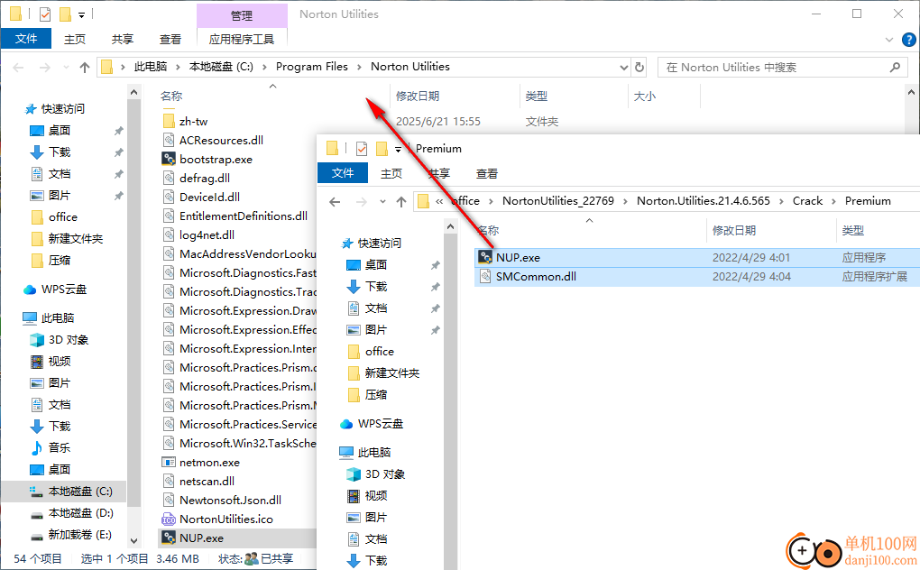Image resolution: width=920 pixels, height=570 pixels.
Task: Open address bar history dropdown in Norton Utilities window
Action: (x=623, y=68)
